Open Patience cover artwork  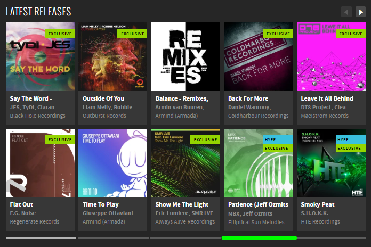tap(259, 163)
